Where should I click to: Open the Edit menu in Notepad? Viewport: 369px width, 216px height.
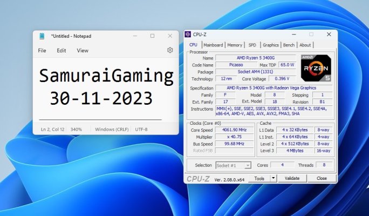click(x=61, y=50)
